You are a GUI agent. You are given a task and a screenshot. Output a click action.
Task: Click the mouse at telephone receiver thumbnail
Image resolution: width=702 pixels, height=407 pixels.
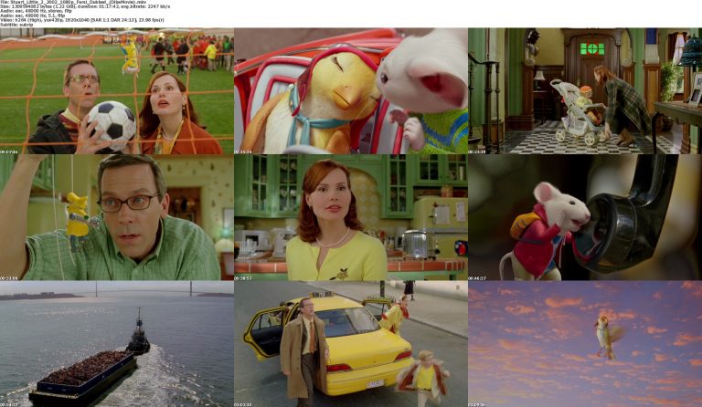[585, 217]
